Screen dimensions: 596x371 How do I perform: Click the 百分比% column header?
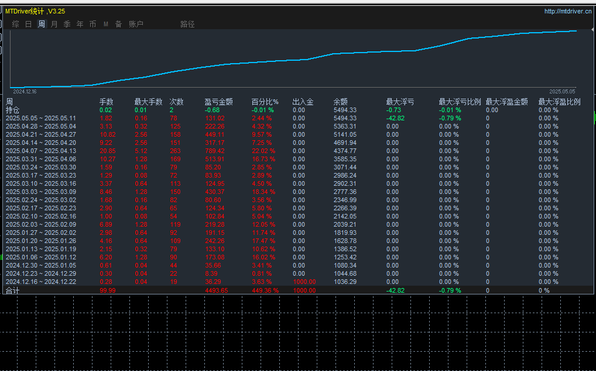pos(265,102)
